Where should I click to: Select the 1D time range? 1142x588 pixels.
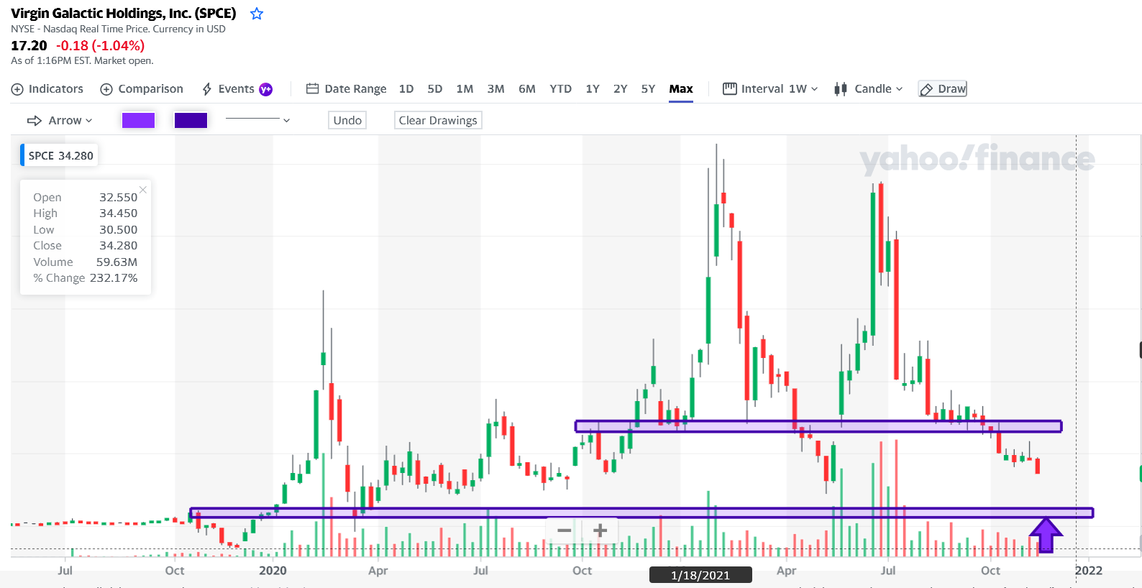point(406,89)
